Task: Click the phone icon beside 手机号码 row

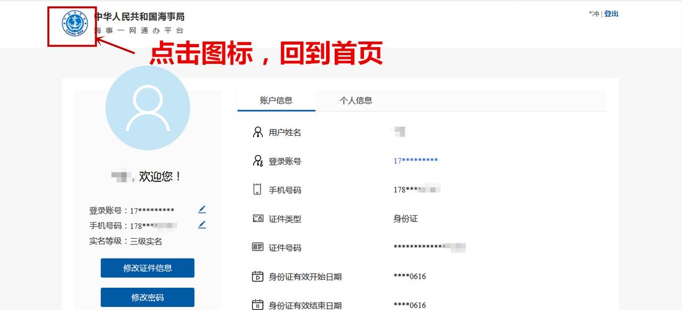Action: pyautogui.click(x=257, y=190)
